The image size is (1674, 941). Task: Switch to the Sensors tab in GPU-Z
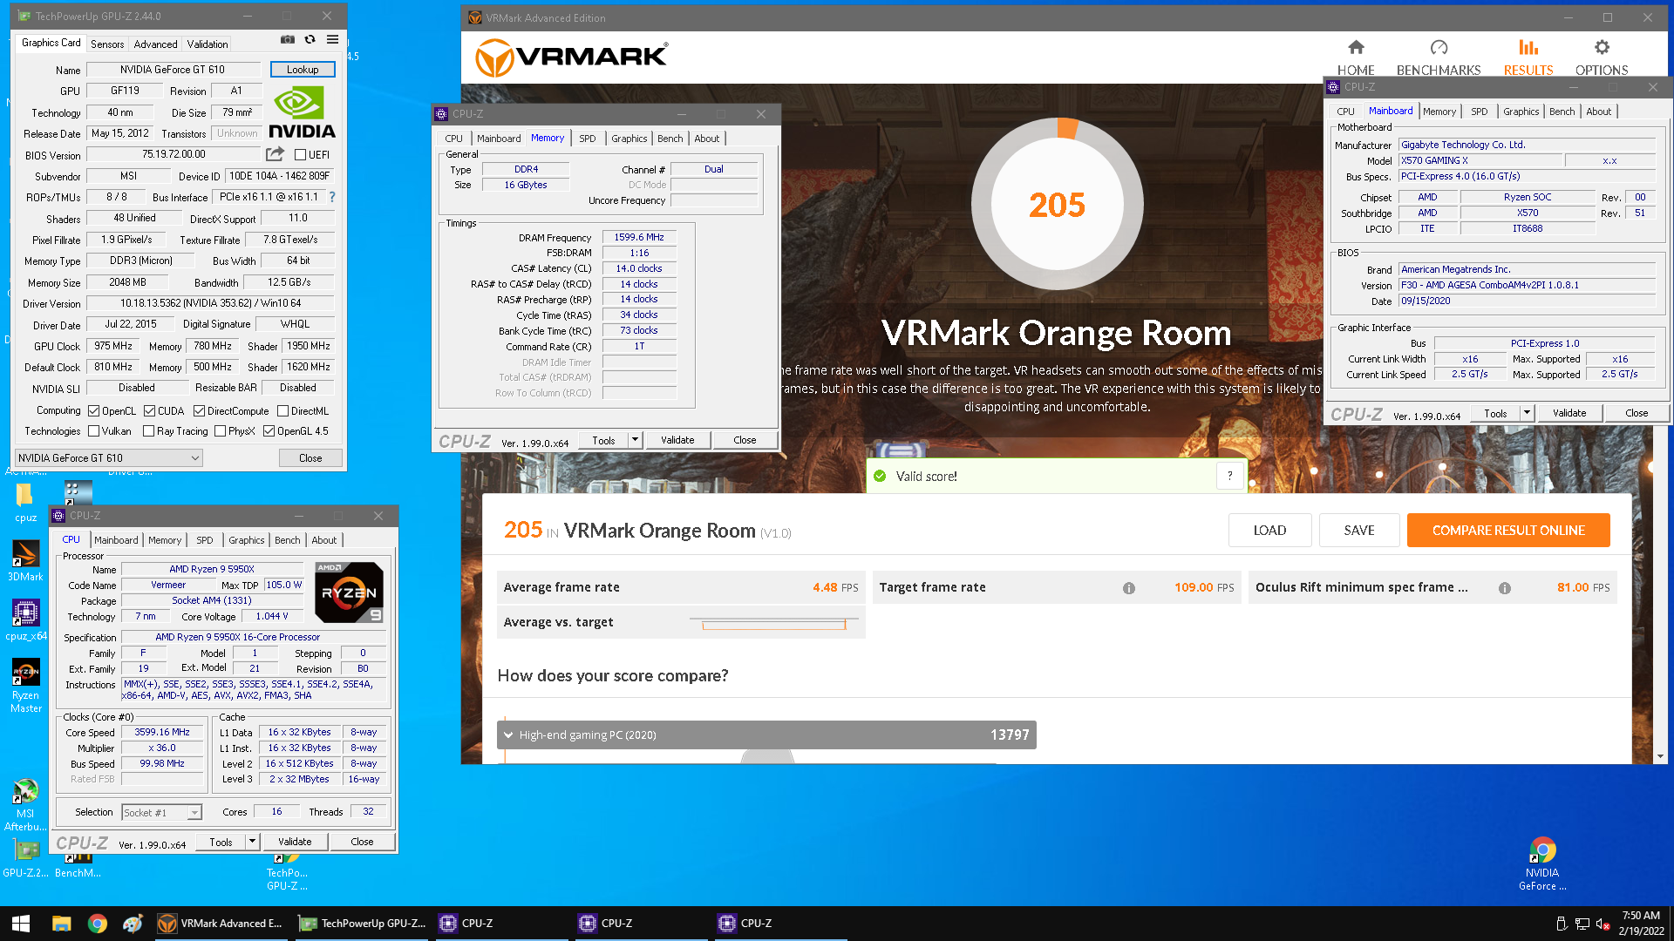pyautogui.click(x=107, y=44)
